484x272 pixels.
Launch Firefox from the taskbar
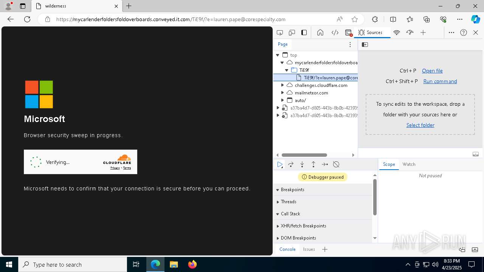(192, 264)
